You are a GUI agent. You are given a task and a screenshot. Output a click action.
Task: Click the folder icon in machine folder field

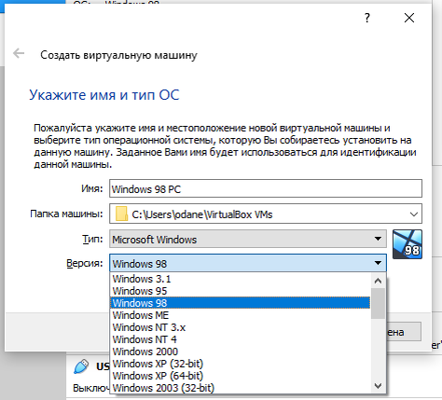(121, 214)
